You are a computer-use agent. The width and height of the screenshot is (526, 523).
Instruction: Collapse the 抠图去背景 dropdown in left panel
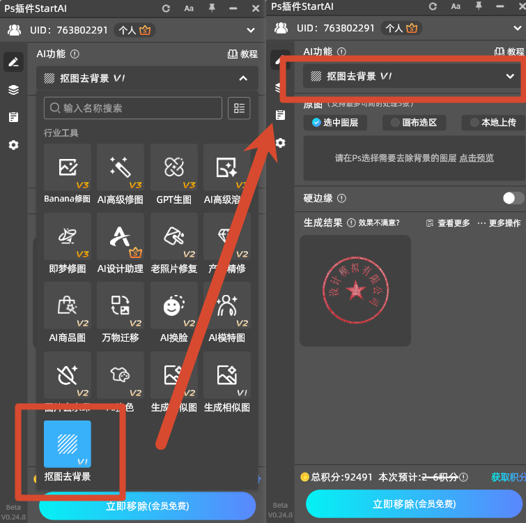243,78
